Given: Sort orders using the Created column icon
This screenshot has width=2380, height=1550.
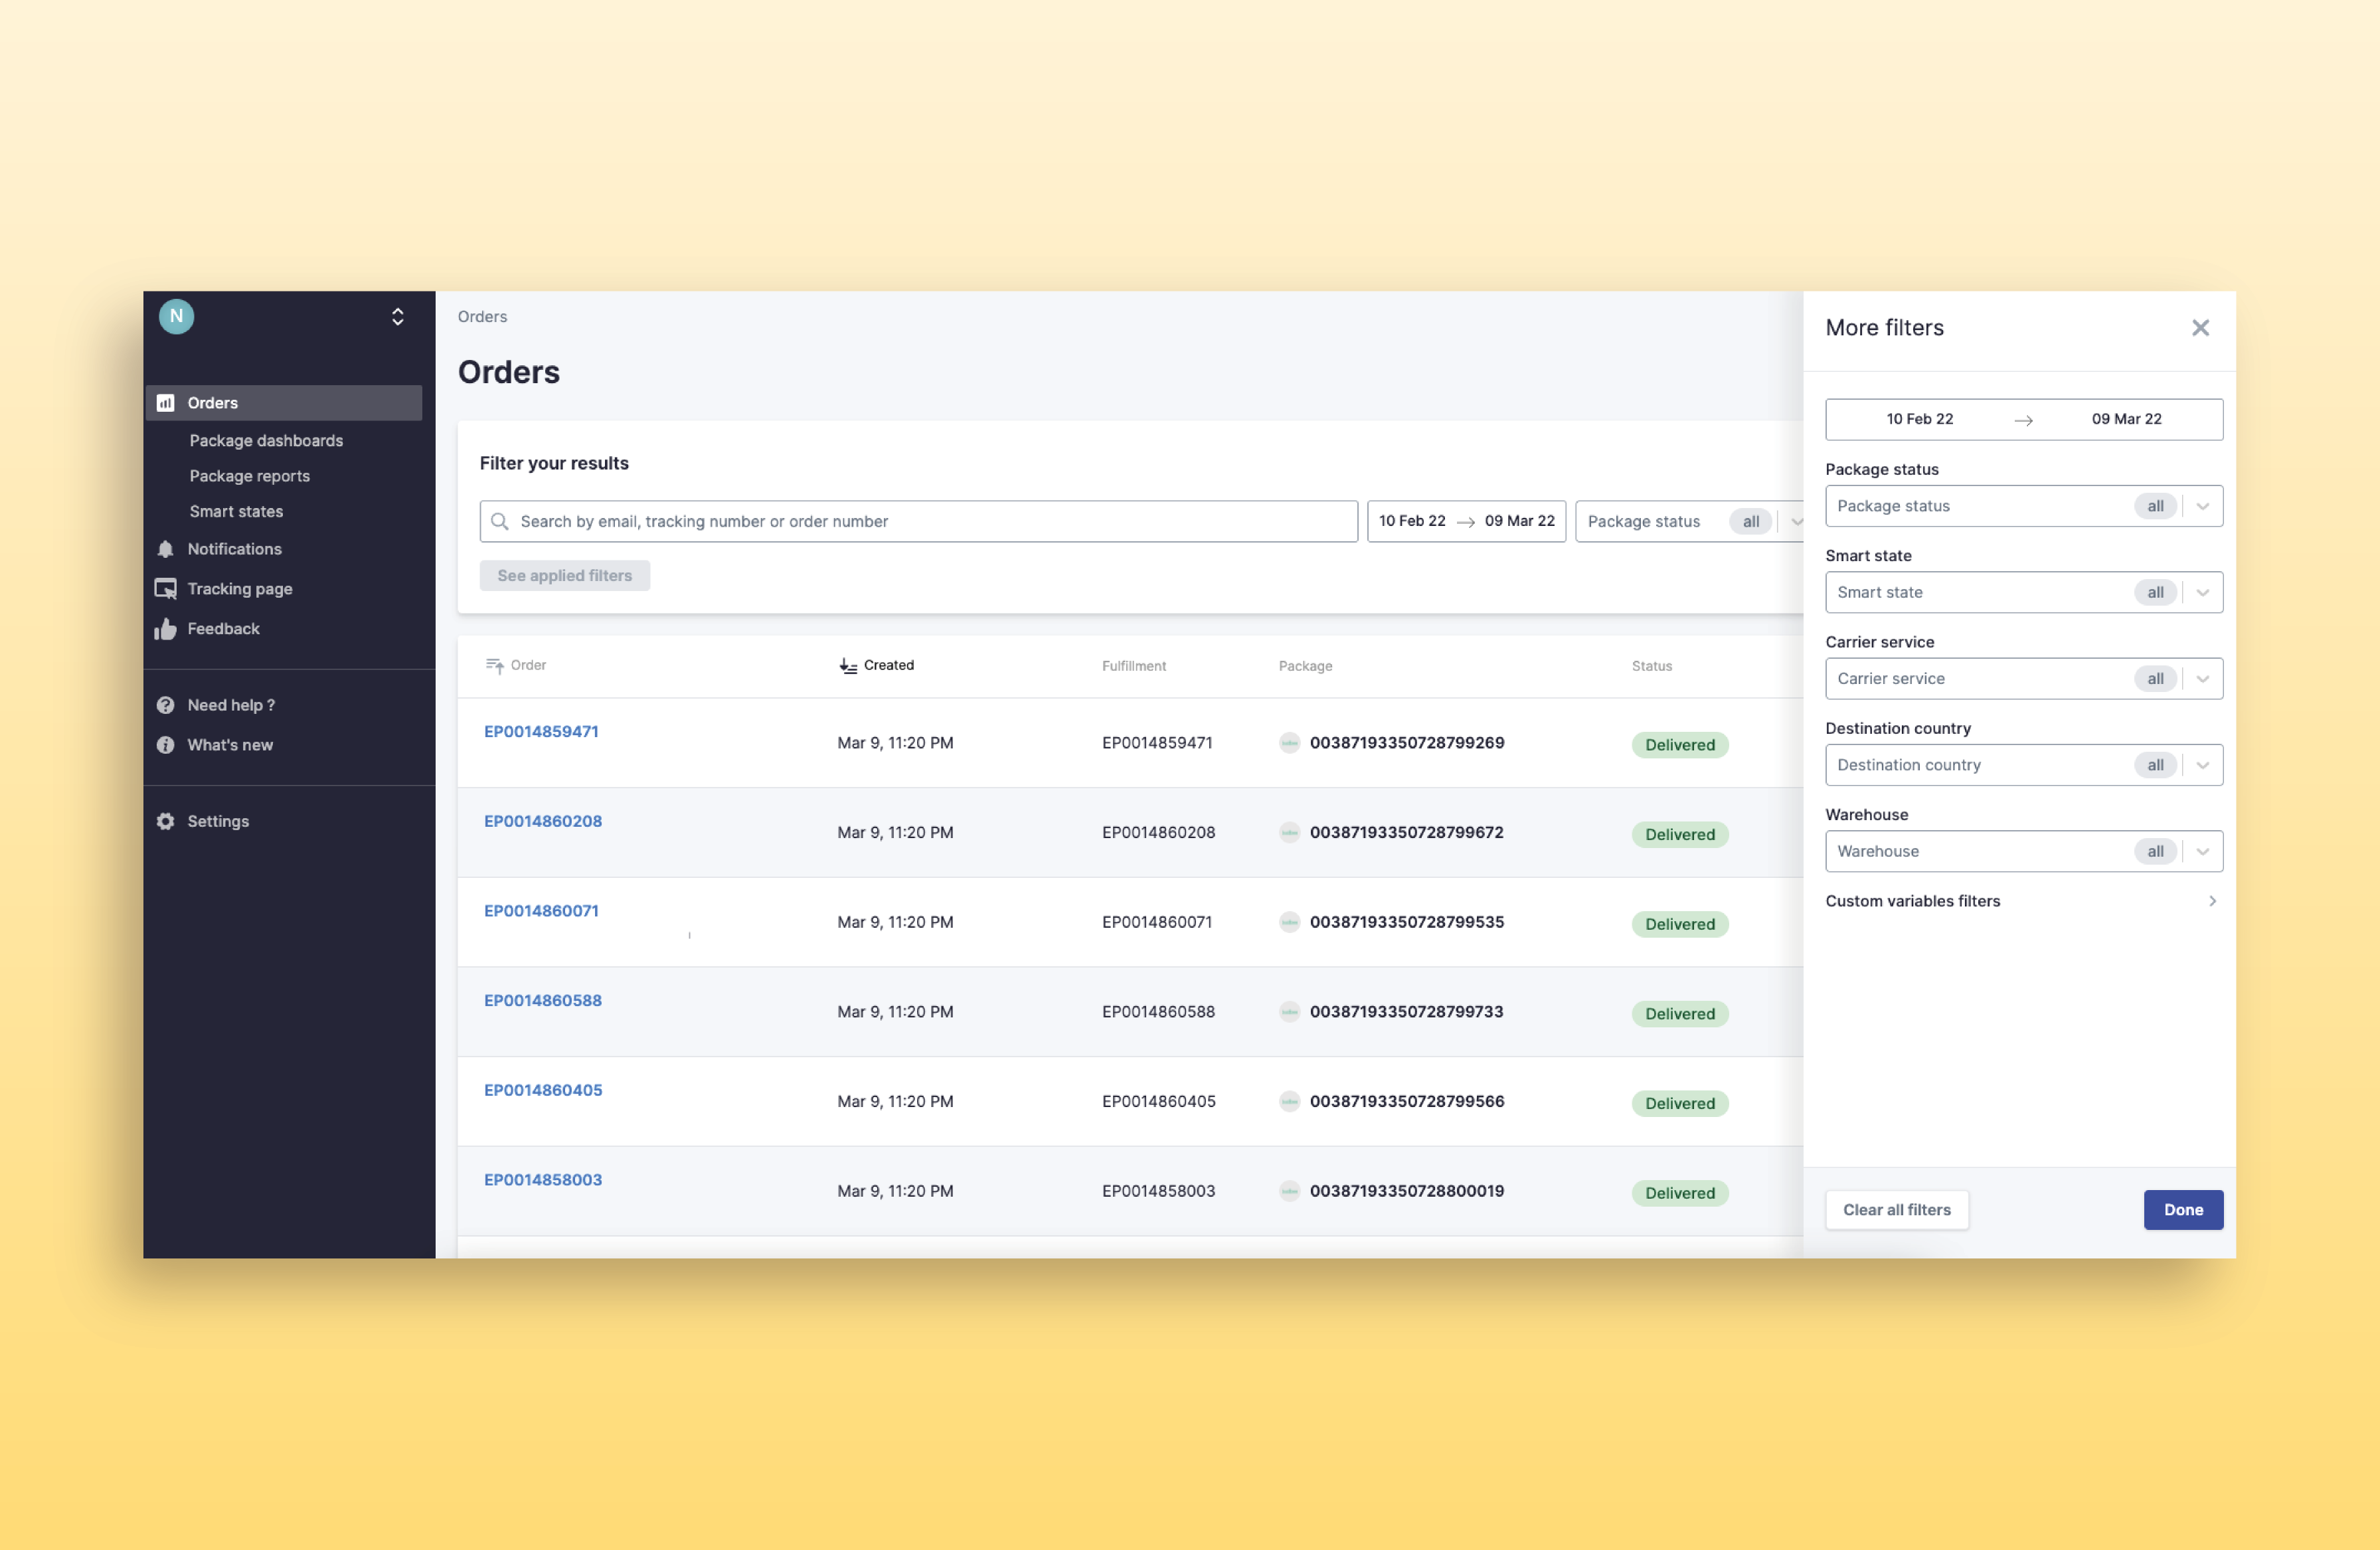Looking at the screenshot, I should 847,665.
